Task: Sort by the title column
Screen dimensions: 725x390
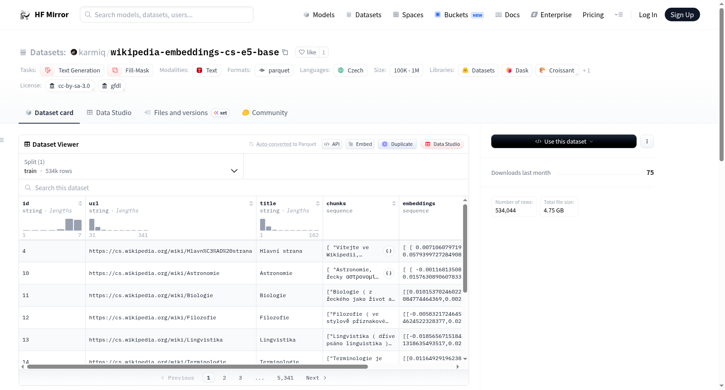Action: point(318,203)
